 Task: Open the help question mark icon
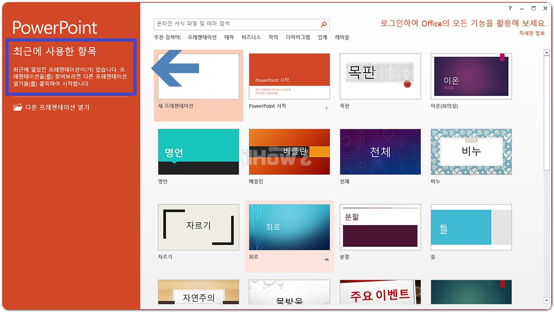tap(510, 8)
